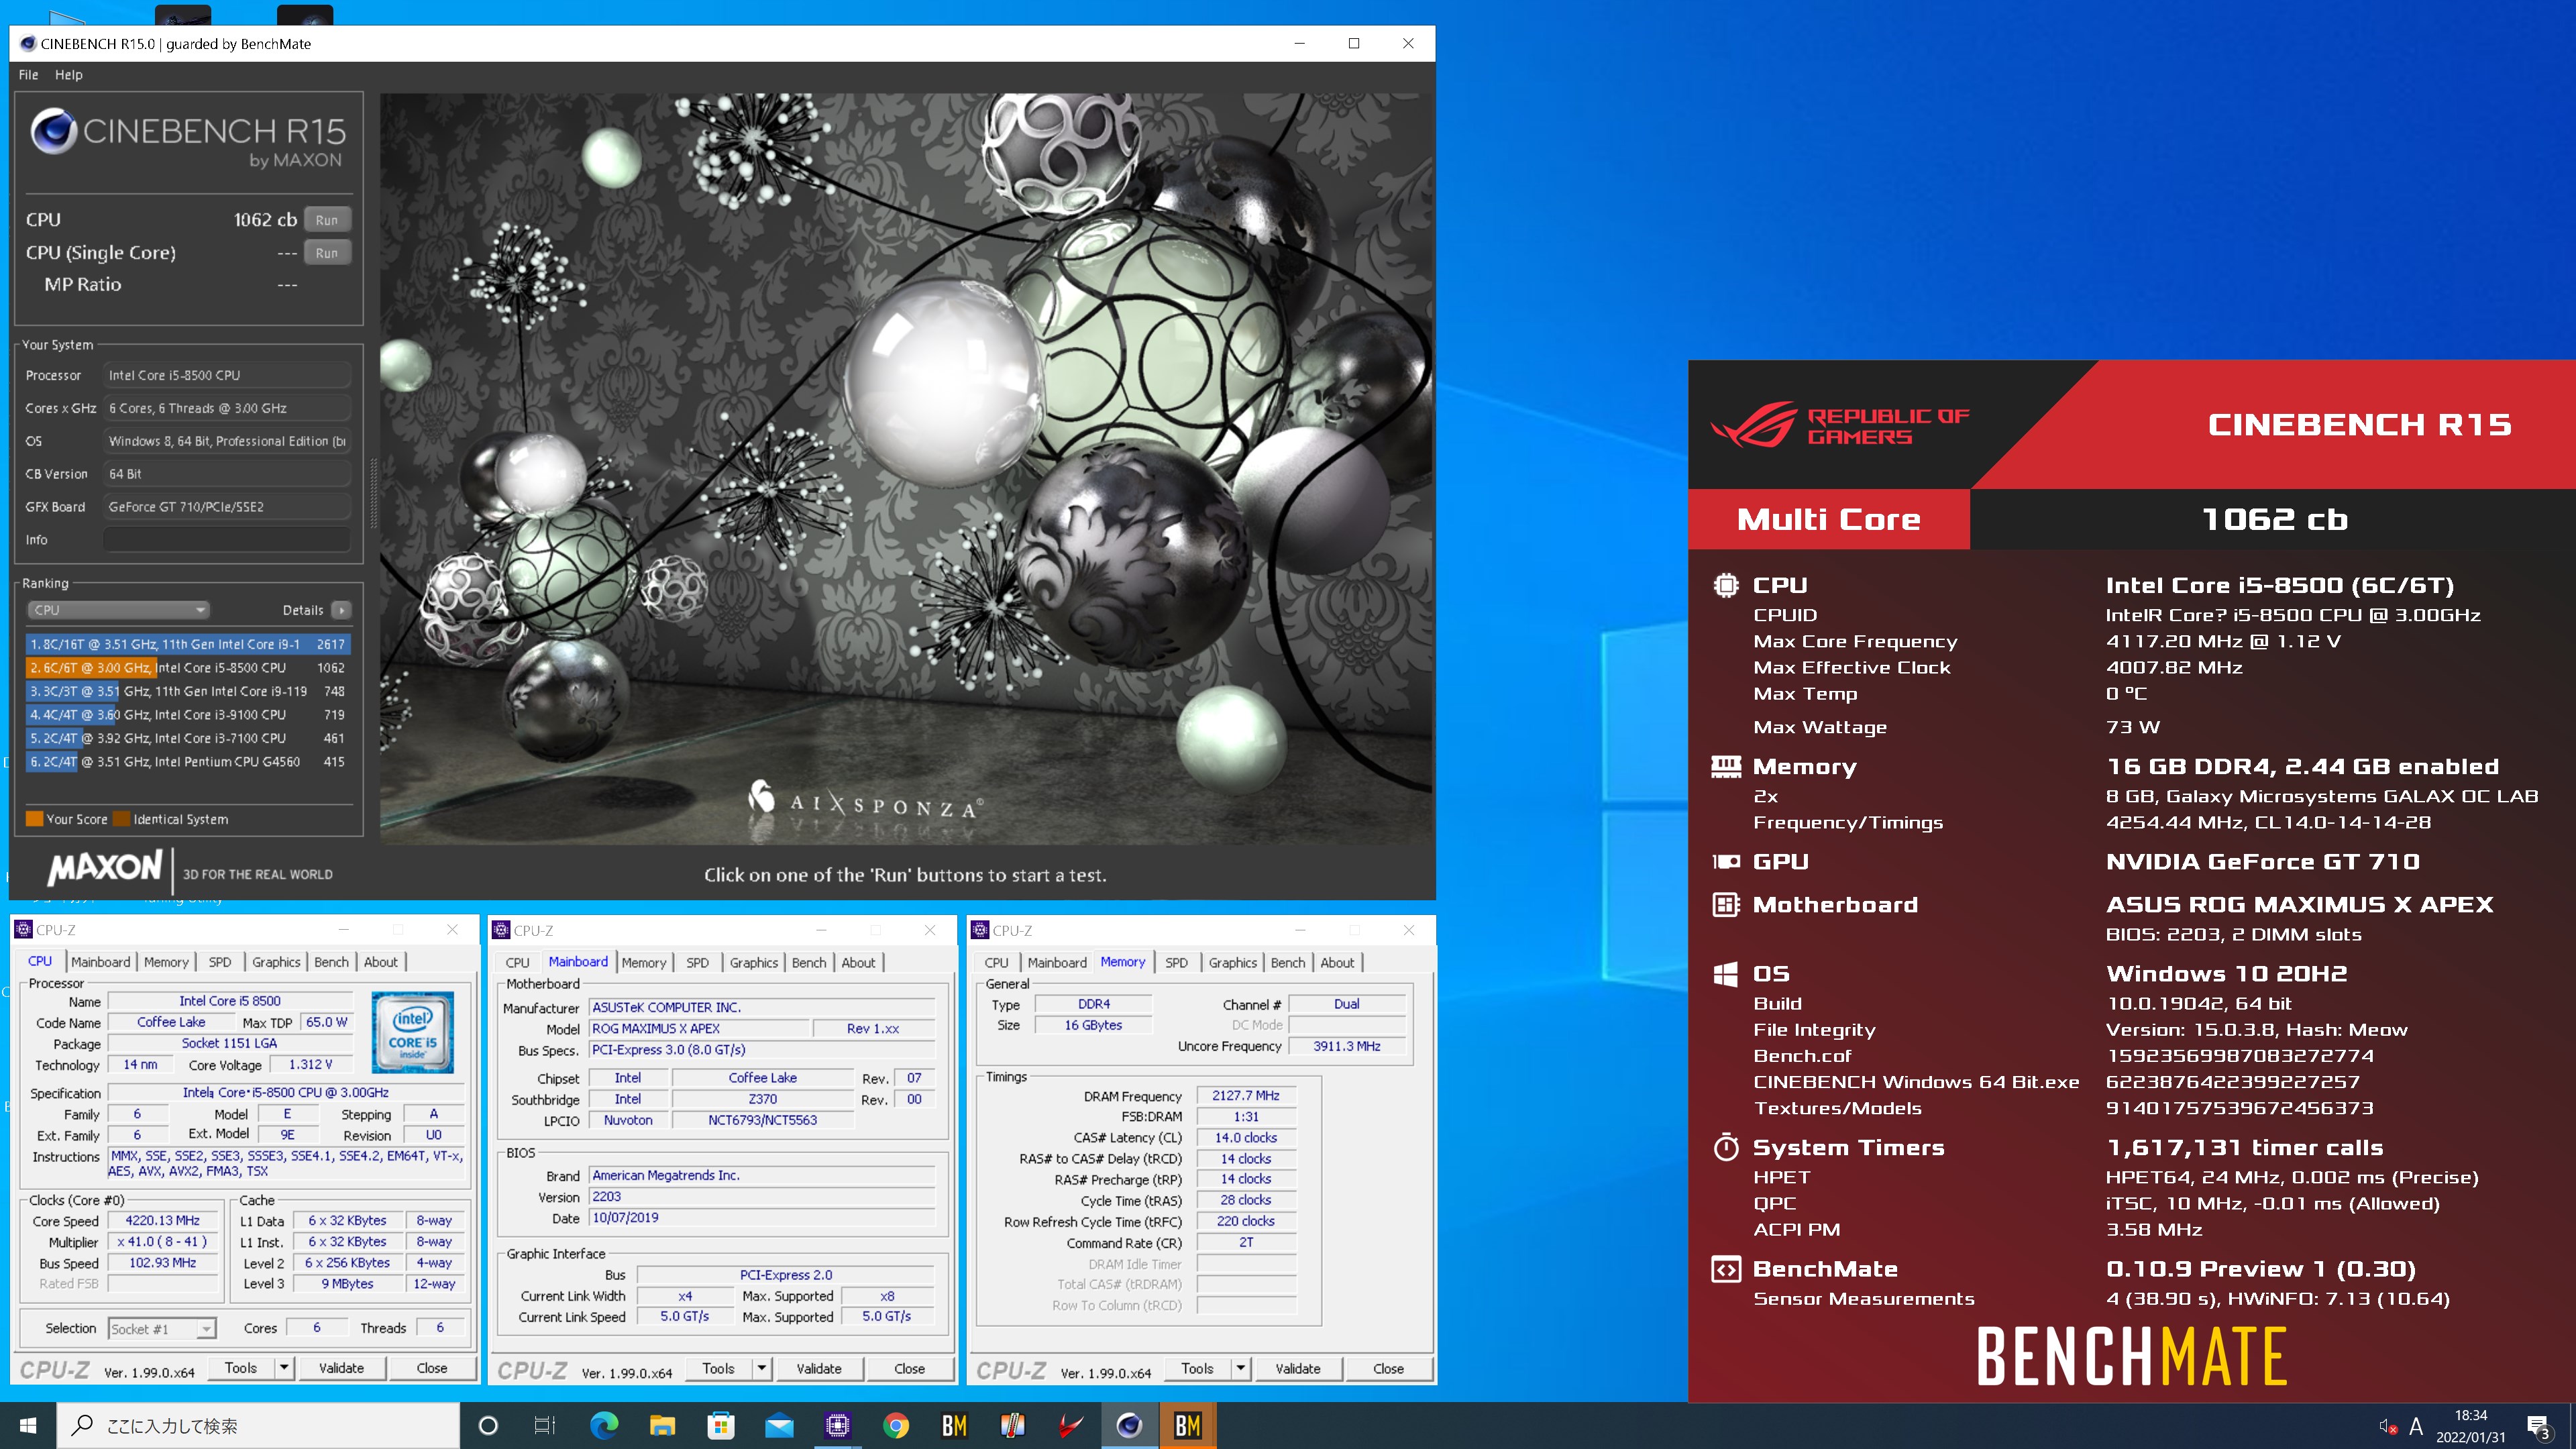Run the CPU Single Core test

327,253
